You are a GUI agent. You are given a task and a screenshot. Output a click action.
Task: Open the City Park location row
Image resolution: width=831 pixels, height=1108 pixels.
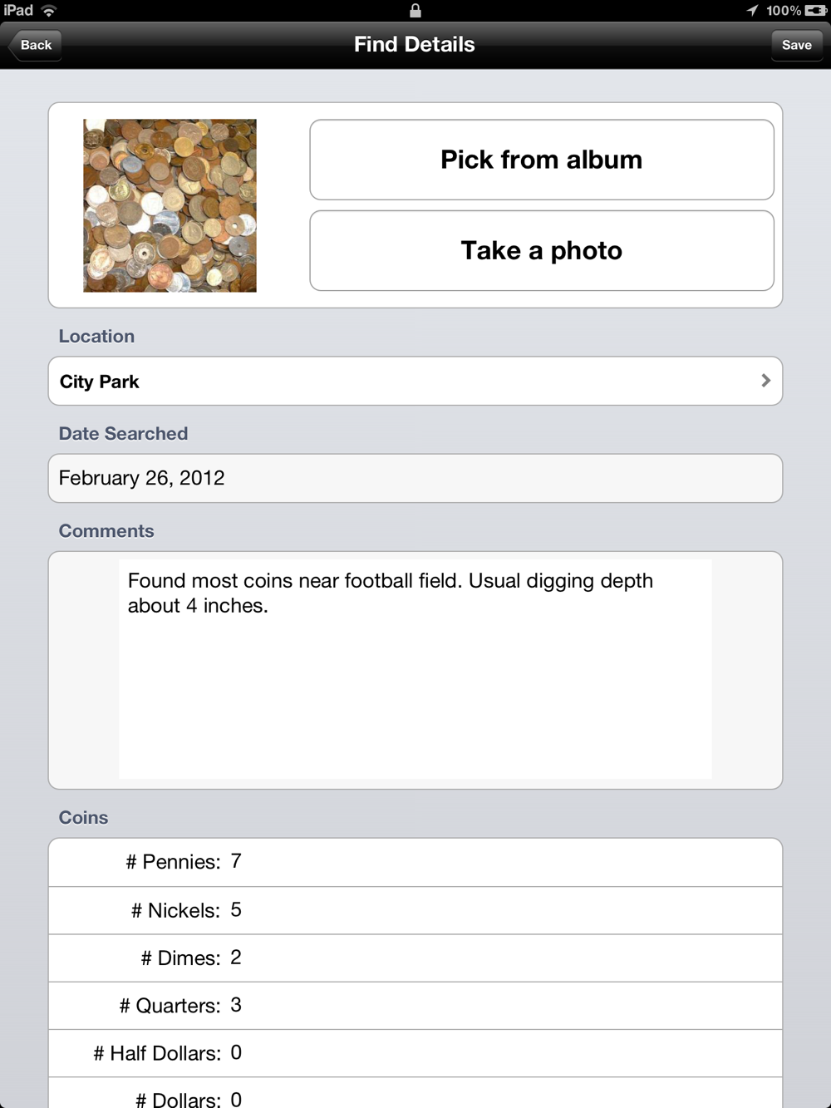tap(415, 382)
